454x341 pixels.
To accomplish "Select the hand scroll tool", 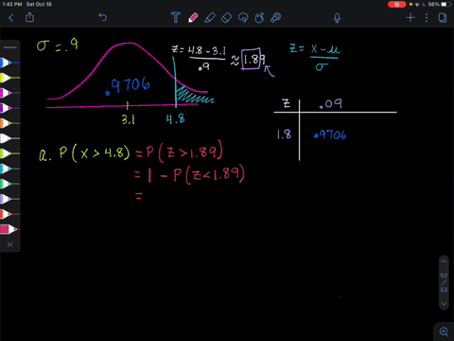I will (259, 18).
